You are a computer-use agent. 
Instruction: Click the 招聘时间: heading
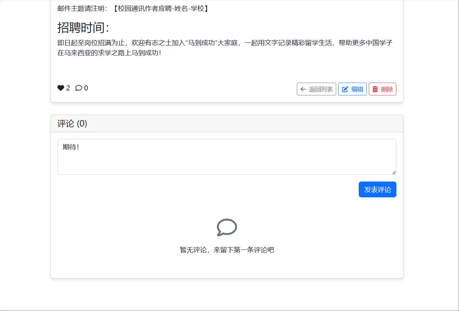[83, 28]
